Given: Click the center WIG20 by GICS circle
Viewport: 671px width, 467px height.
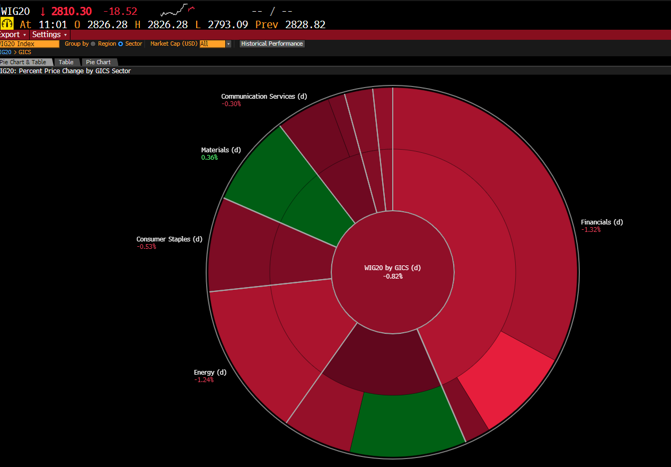Looking at the screenshot, I should pyautogui.click(x=393, y=272).
